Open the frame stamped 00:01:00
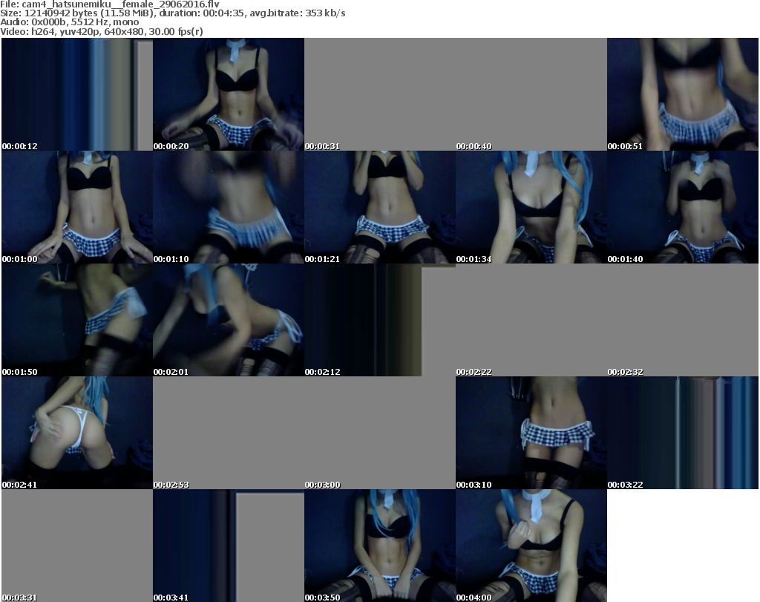Screen dimensions: 760x602 click(77, 207)
